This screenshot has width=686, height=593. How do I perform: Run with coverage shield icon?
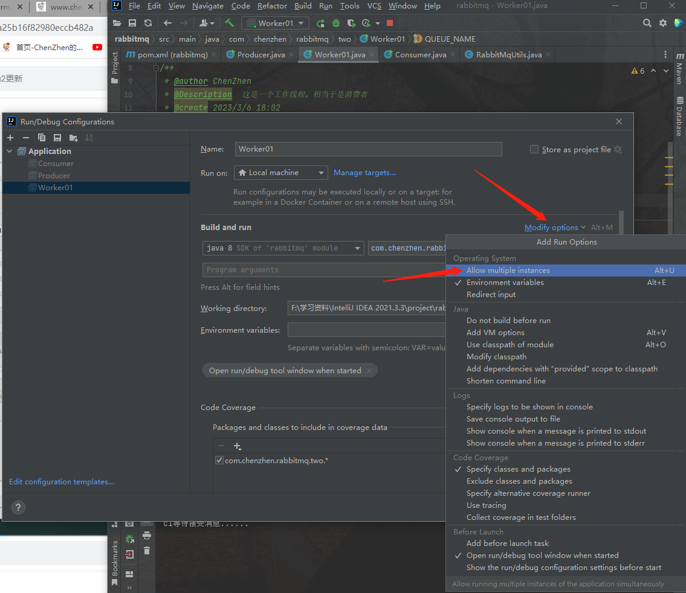[x=351, y=23]
